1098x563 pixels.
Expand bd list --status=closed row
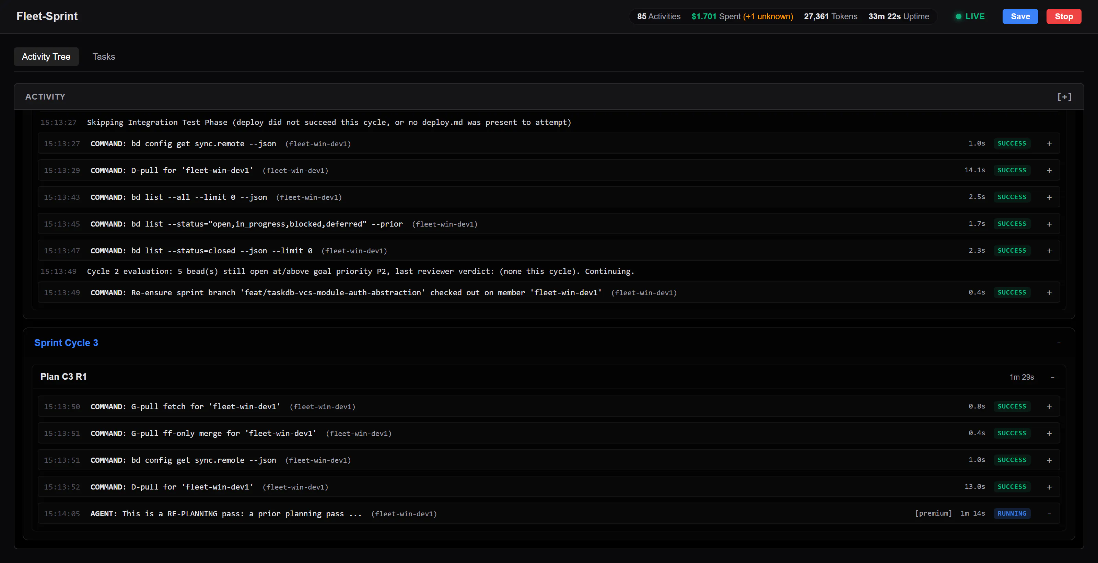point(1049,251)
